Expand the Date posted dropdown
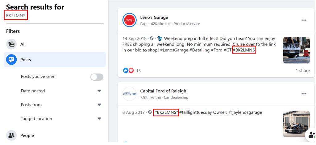 (99, 91)
